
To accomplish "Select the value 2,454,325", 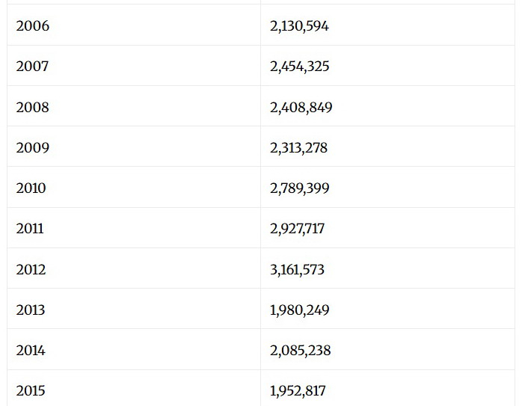I will coord(299,67).
